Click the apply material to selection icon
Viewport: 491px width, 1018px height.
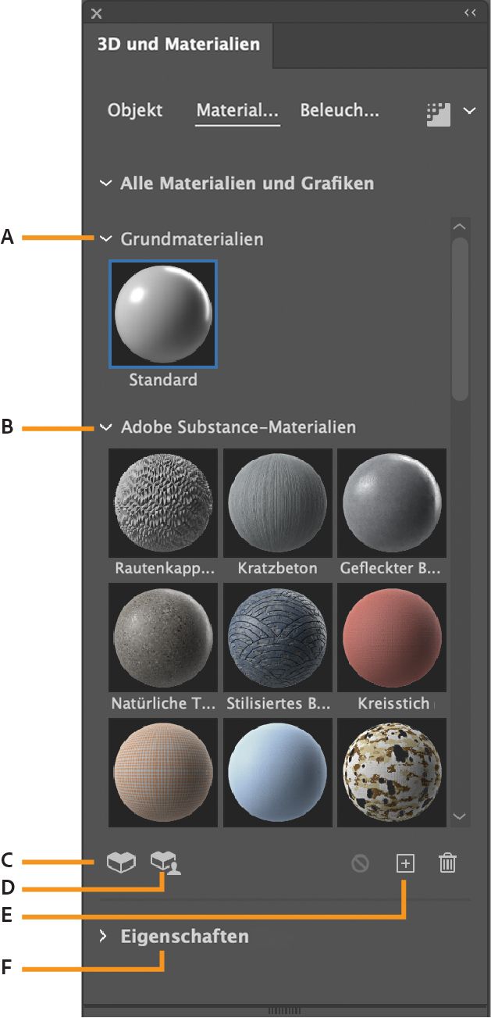point(165,863)
